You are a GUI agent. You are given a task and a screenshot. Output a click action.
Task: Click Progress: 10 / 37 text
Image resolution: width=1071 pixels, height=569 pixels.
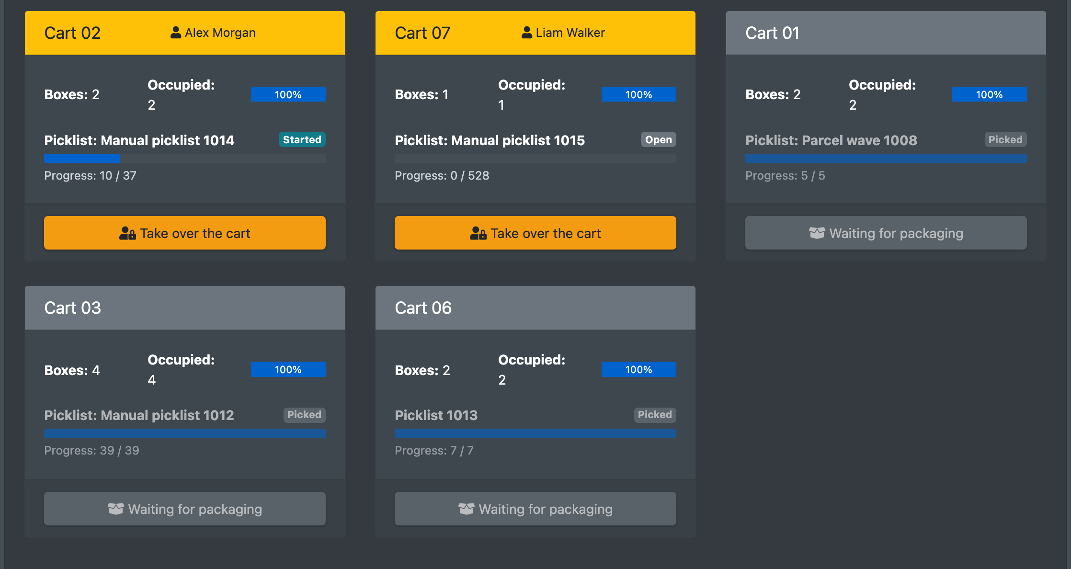click(x=90, y=176)
